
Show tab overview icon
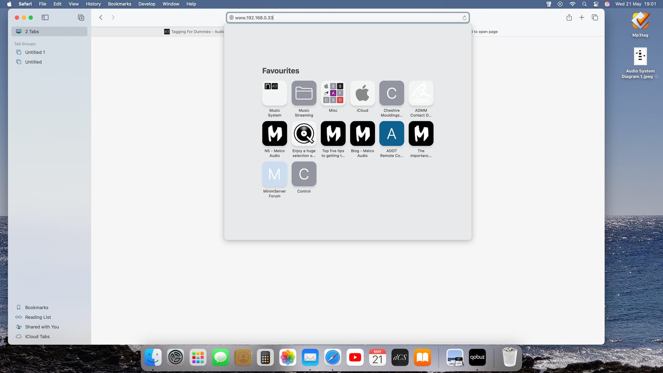pyautogui.click(x=595, y=18)
